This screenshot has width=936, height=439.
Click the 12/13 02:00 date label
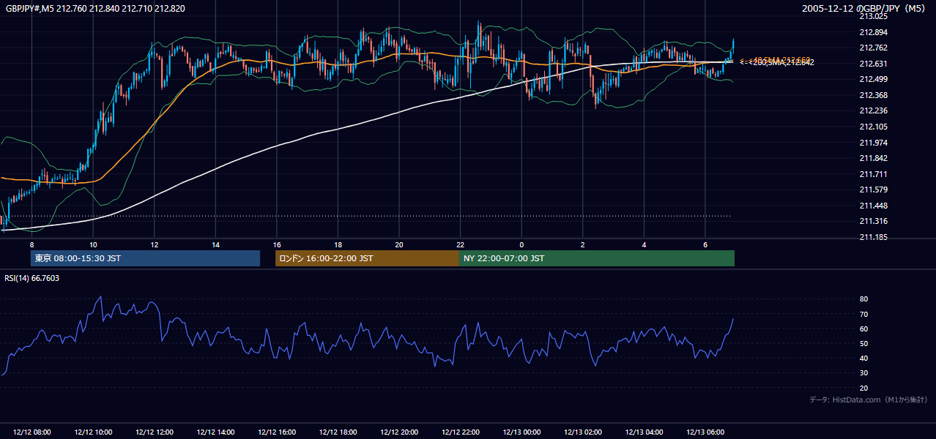click(x=583, y=432)
